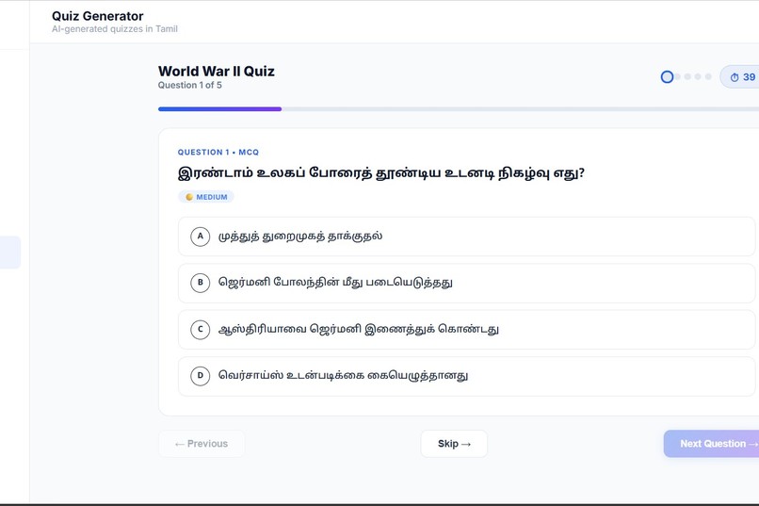Click the "World War II Quiz" title
The image size is (759, 506).
217,72
